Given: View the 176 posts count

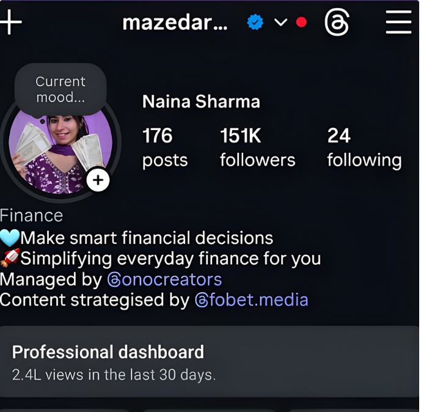Looking at the screenshot, I should (164, 147).
